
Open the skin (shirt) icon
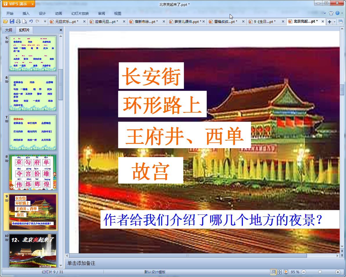[331, 13]
